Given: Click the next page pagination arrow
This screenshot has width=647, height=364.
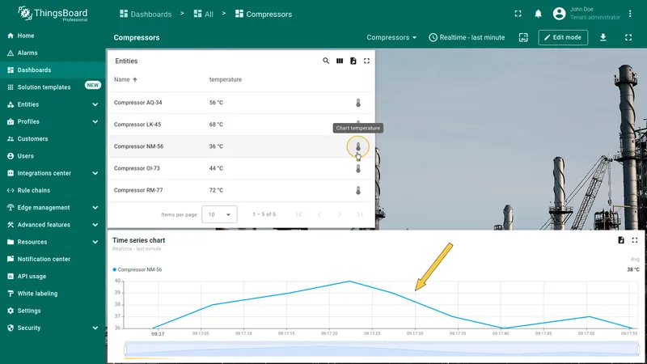Looking at the screenshot, I should pyautogui.click(x=340, y=214).
